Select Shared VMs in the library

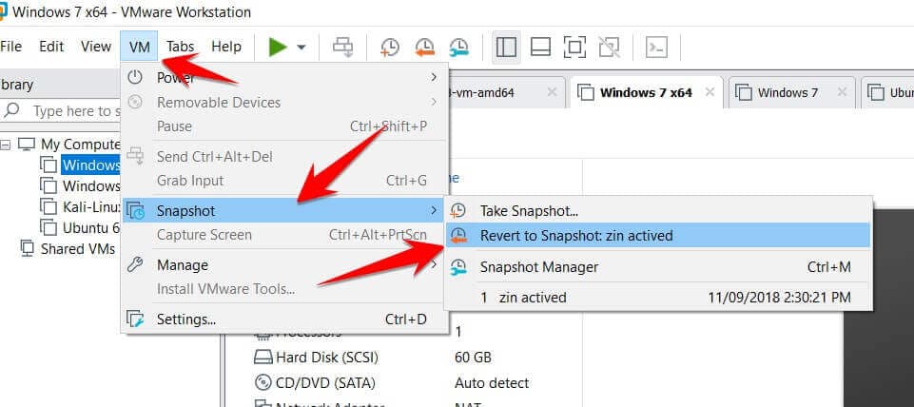coord(78,249)
